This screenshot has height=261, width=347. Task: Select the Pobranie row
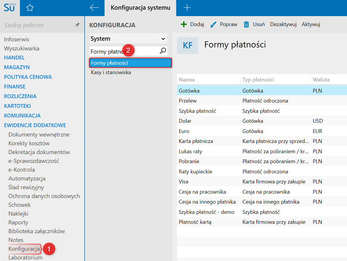tap(262, 161)
